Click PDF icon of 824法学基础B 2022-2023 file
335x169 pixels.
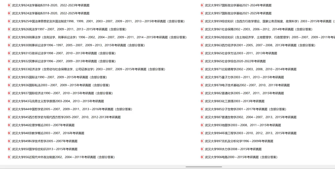point(9,5)
